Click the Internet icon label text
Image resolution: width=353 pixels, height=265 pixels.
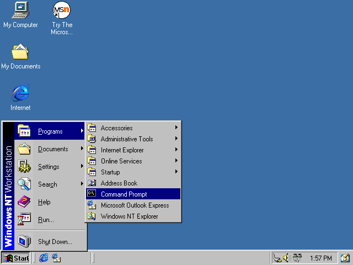20,108
